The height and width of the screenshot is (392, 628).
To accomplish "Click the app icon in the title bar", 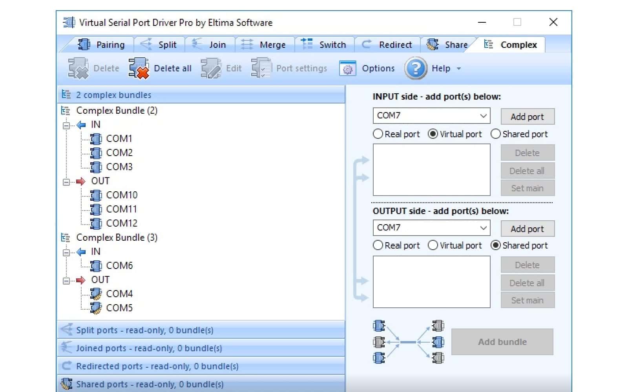I will [69, 22].
